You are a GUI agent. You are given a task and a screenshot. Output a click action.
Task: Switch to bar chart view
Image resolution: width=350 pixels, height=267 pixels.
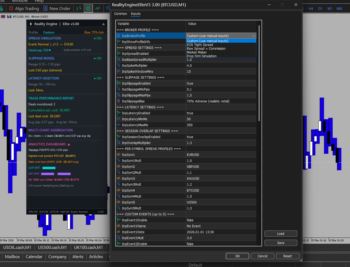[79, 8]
